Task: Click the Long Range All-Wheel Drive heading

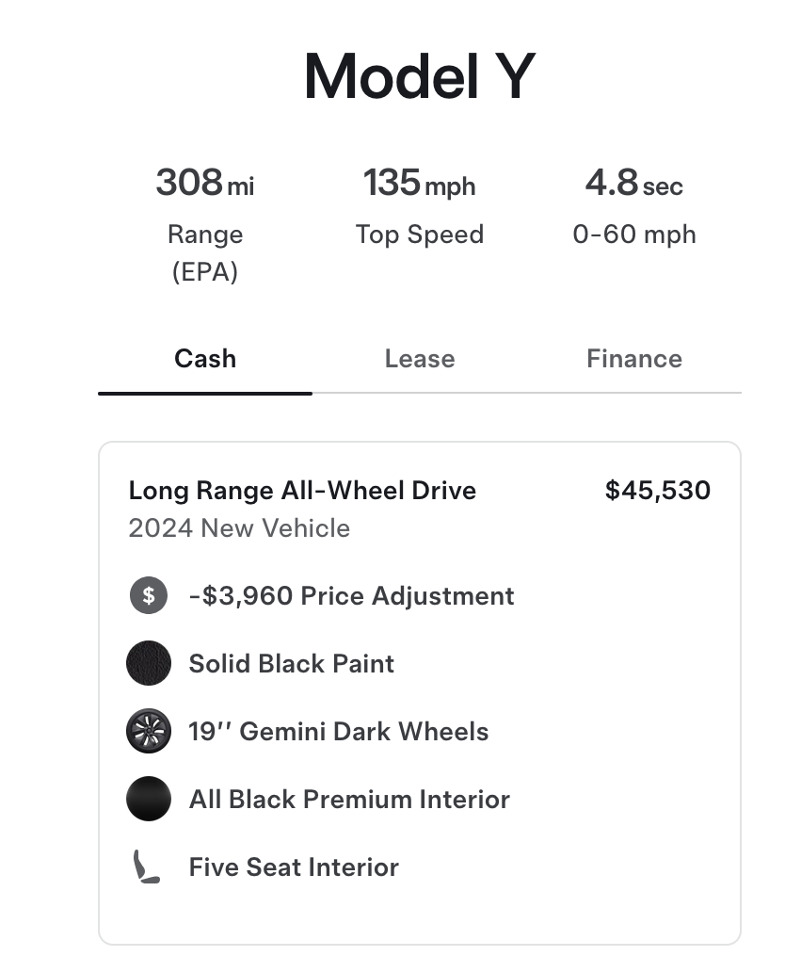Action: pos(302,491)
